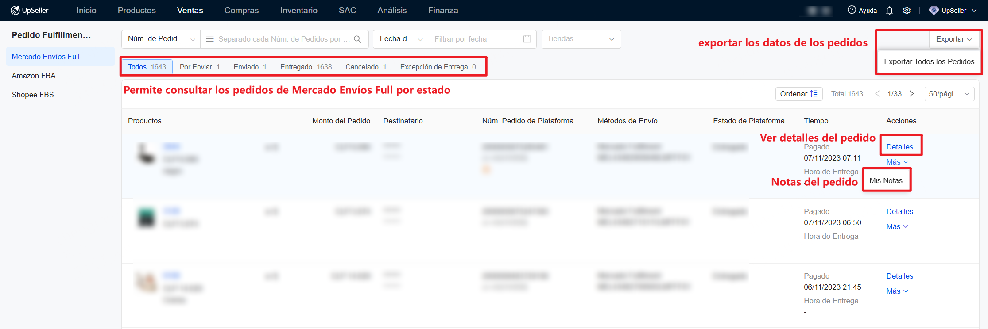Open the settings gear icon
Image resolution: width=988 pixels, height=329 pixels.
click(x=907, y=10)
